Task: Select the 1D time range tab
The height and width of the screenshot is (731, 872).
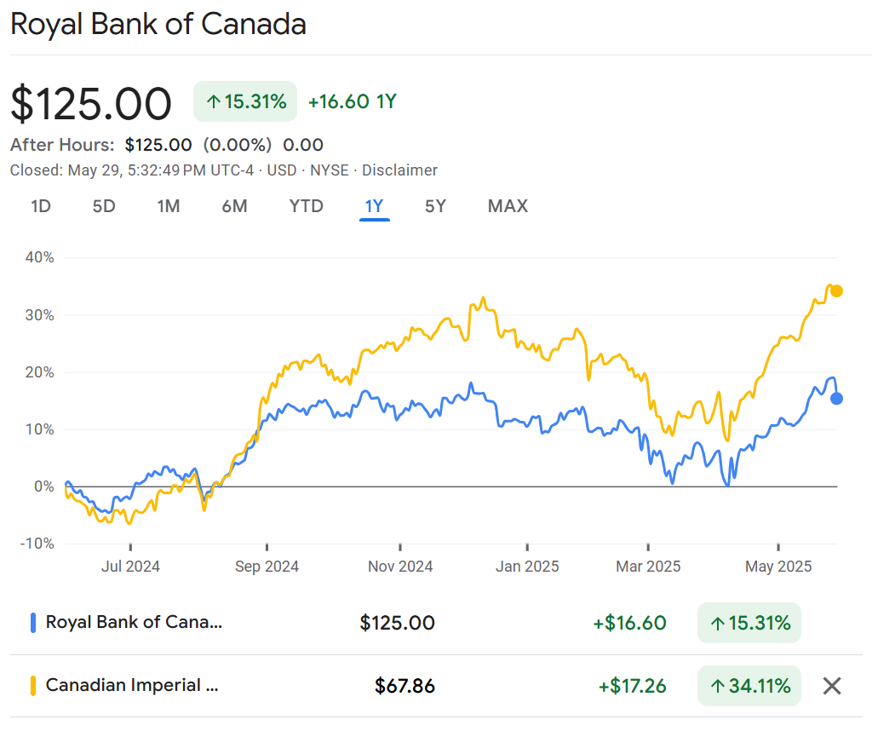Action: [40, 206]
